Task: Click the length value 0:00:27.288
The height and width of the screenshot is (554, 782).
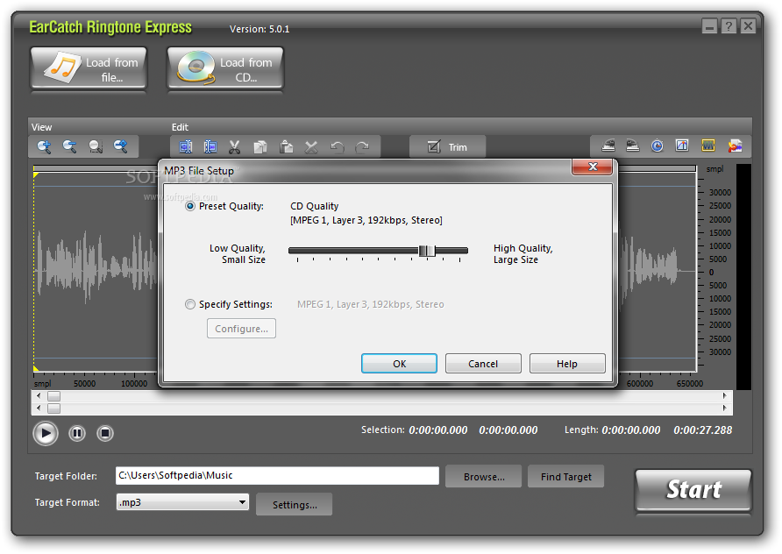Action: pyautogui.click(x=703, y=430)
